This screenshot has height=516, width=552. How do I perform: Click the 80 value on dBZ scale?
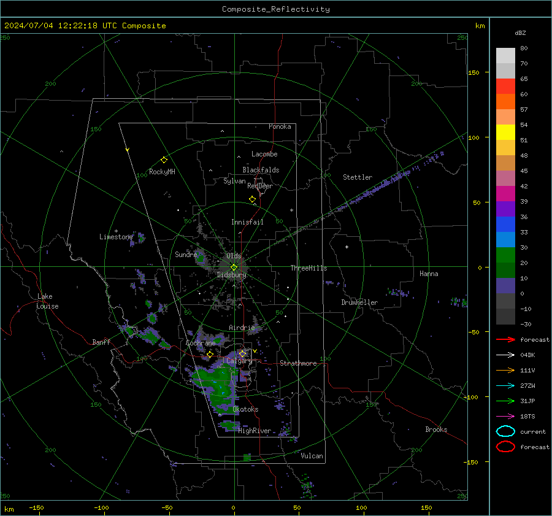(524, 48)
